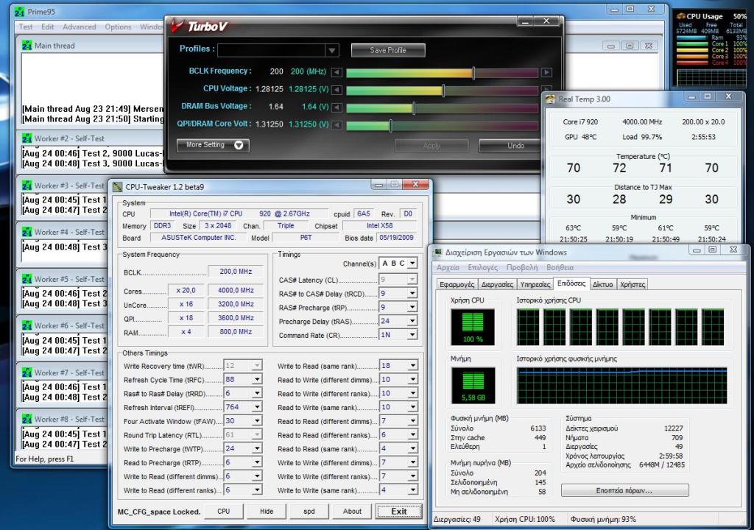Open the RAS# Precharge (tRP) dropdown
The width and height of the screenshot is (754, 530).
412,307
